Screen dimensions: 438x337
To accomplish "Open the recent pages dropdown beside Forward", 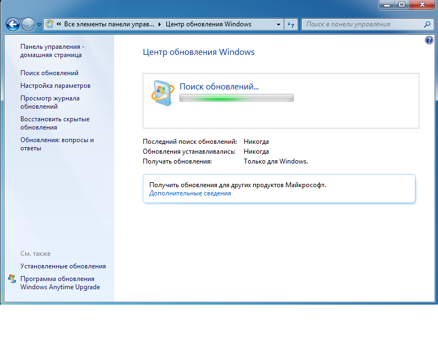I will coord(39,25).
